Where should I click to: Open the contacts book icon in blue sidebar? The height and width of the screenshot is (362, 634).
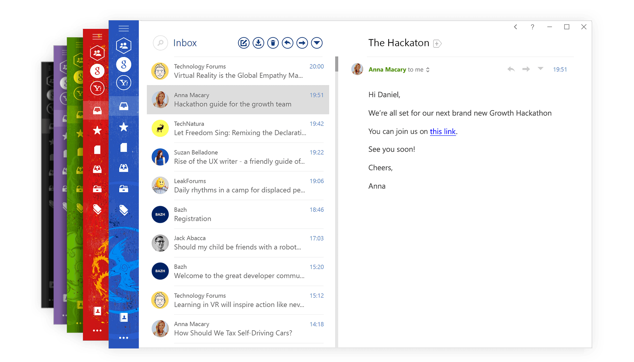point(124,317)
